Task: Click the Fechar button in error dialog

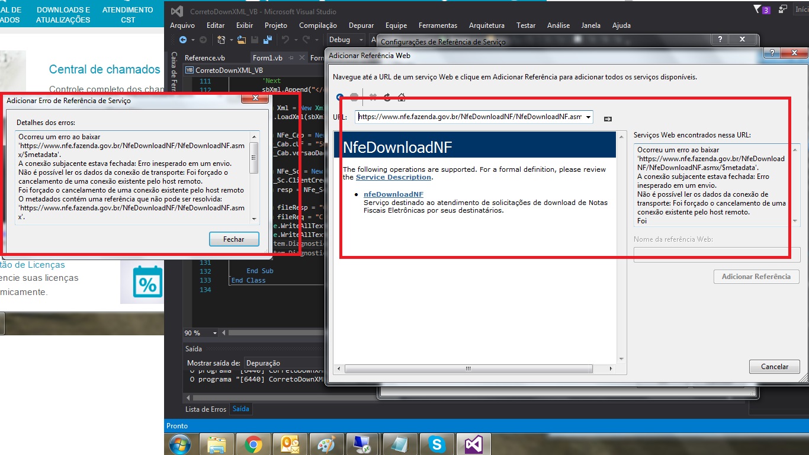Action: 234,239
